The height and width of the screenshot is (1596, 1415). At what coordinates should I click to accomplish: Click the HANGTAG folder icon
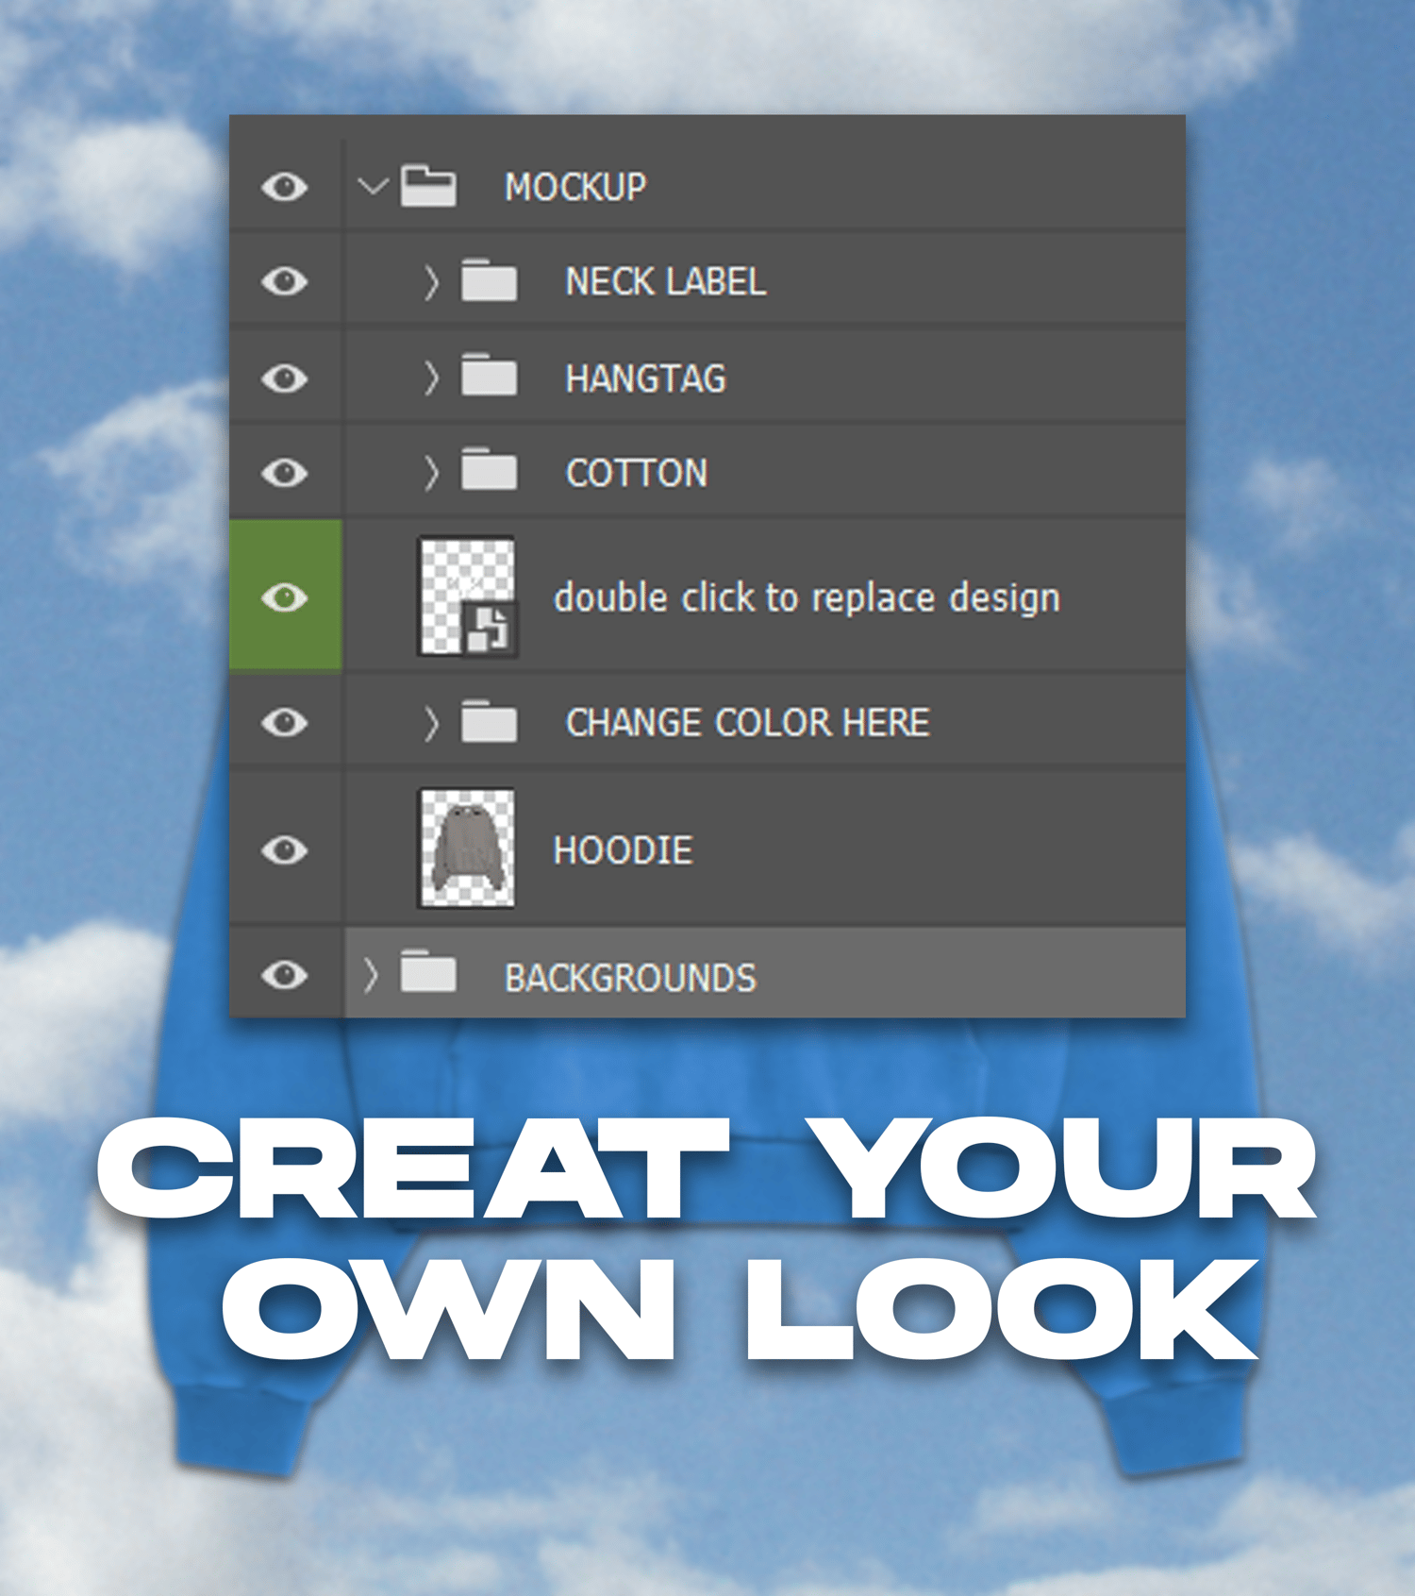489,376
